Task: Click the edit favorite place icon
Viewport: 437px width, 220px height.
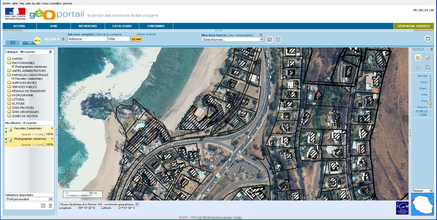Action: click(269, 39)
